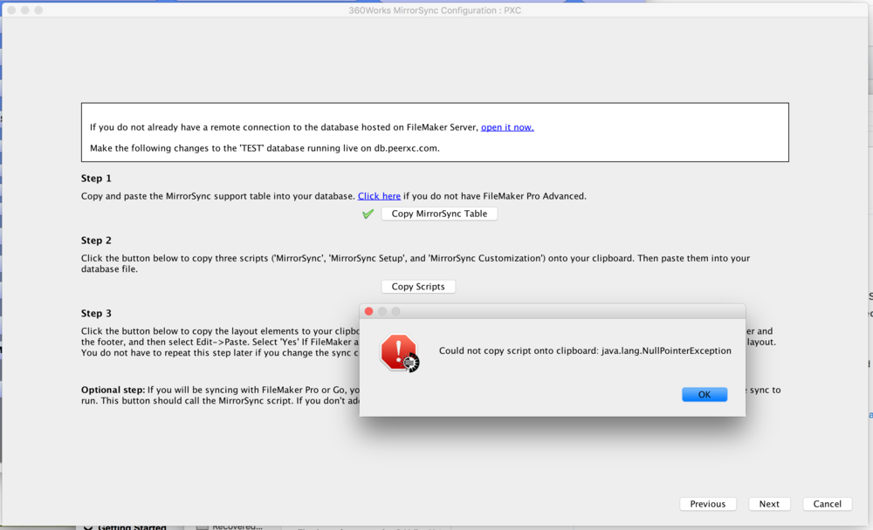Click OK in the error dialog
This screenshot has height=530, width=873.
705,394
